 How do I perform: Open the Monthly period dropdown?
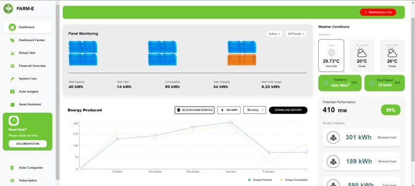coord(254,110)
